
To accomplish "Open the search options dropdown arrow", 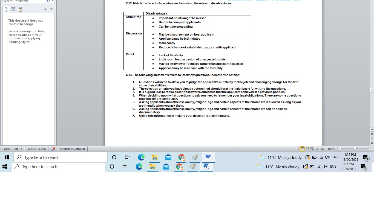I will pyautogui.click(x=52, y=1).
